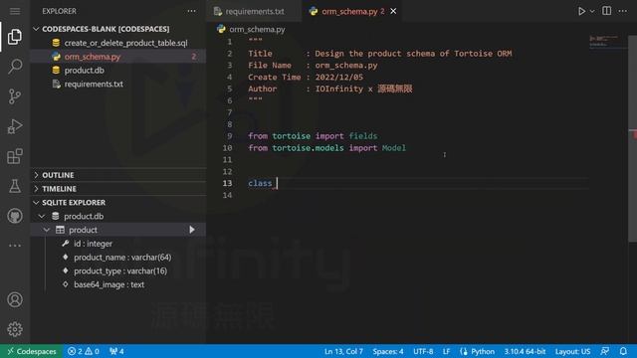
Task: Open product.db in the file list
Action: tap(84, 71)
